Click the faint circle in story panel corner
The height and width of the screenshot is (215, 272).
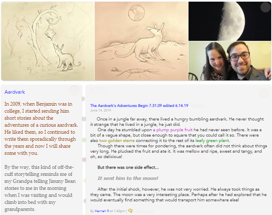tap(264, 93)
